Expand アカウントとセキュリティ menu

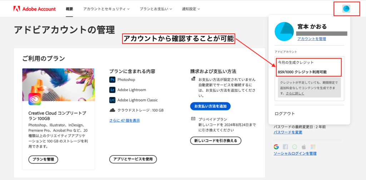(x=107, y=9)
